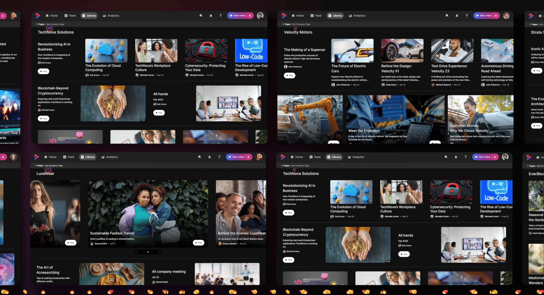Open the profile avatar in Velocity Motors window
Image resolution: width=544 pixels, height=295 pixels.
(x=506, y=16)
